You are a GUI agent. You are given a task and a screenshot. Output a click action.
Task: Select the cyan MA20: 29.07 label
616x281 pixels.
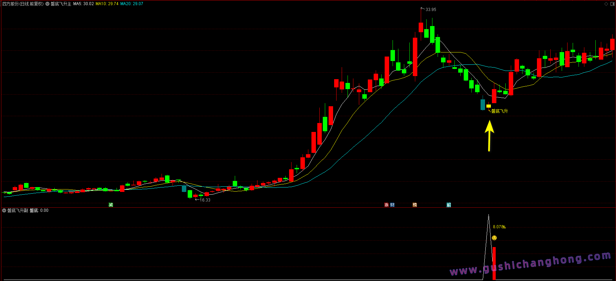pos(132,4)
